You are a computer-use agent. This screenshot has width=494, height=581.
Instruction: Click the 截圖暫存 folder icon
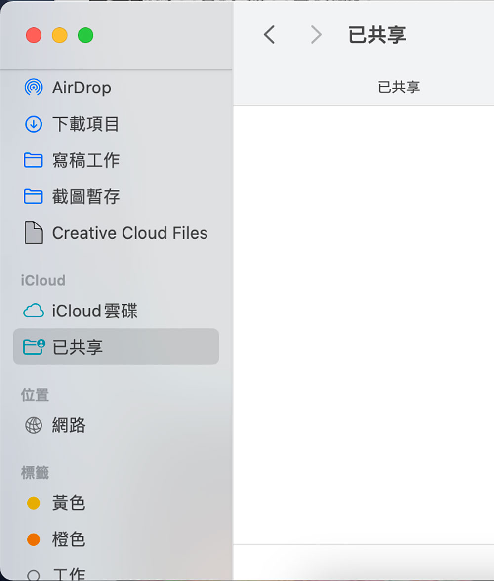(x=33, y=197)
